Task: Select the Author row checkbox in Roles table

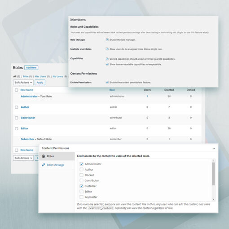Action: point(17,107)
